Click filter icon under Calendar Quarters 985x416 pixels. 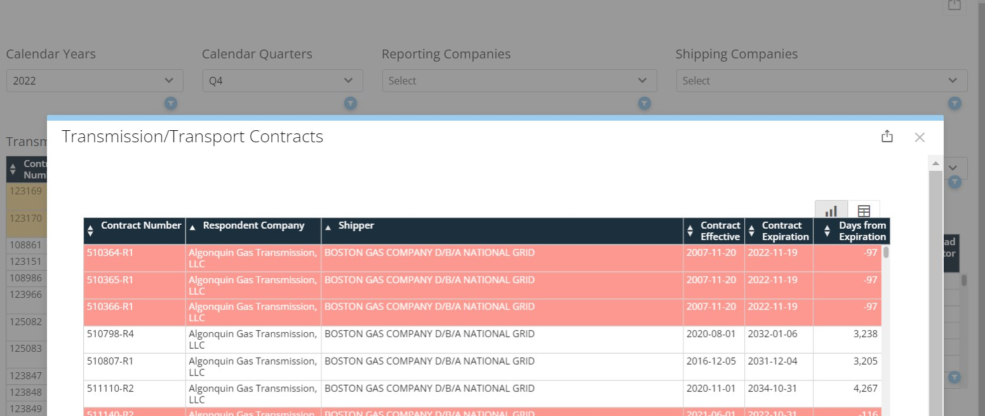tap(351, 103)
